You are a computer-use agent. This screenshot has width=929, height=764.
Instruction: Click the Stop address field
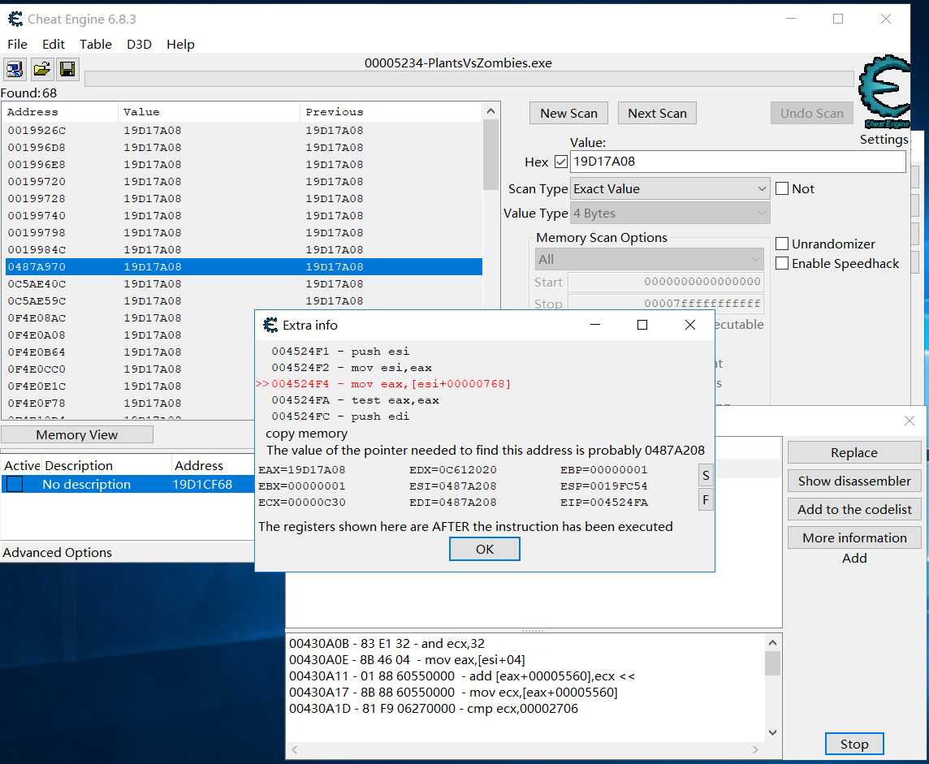click(666, 303)
